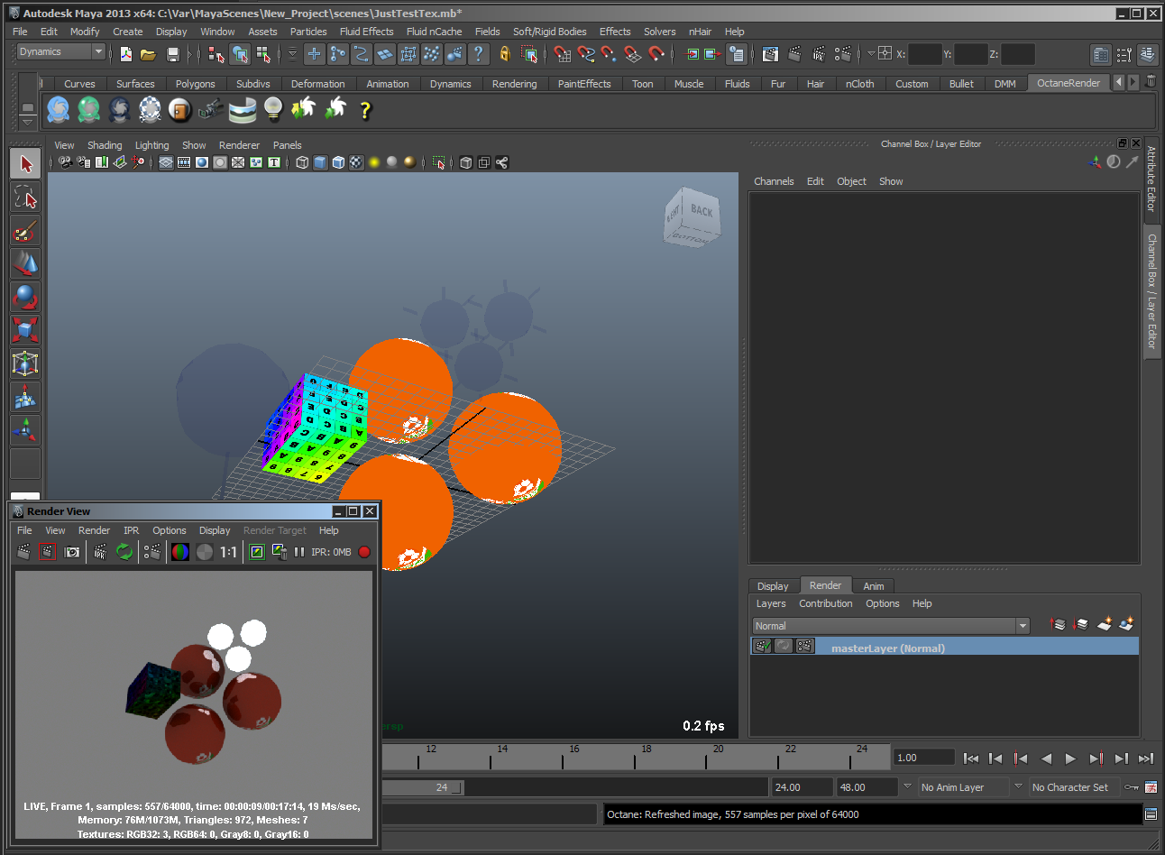Viewport: 1165px width, 855px height.
Task: Select the Lasso tool in toolbox
Action: point(25,198)
